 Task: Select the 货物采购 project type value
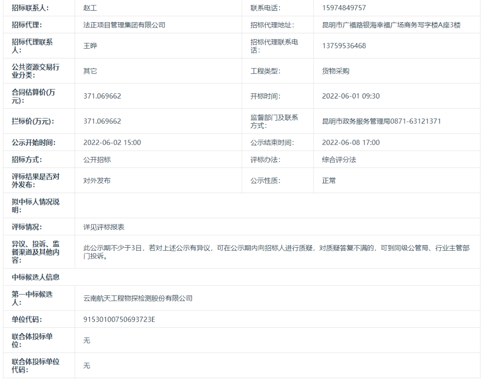pos(332,70)
